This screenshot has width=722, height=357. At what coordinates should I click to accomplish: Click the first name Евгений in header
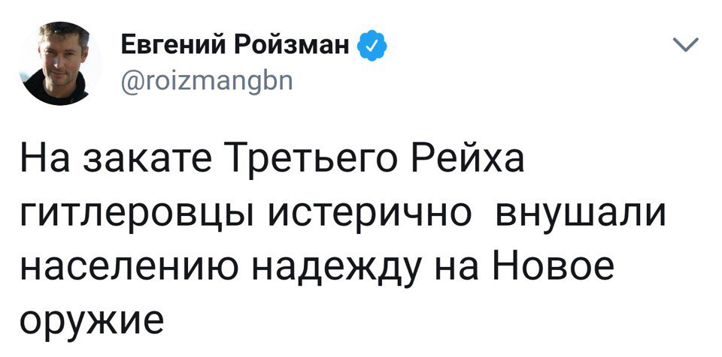(177, 46)
